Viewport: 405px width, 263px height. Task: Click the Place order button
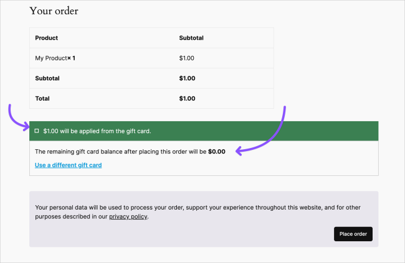click(x=353, y=234)
